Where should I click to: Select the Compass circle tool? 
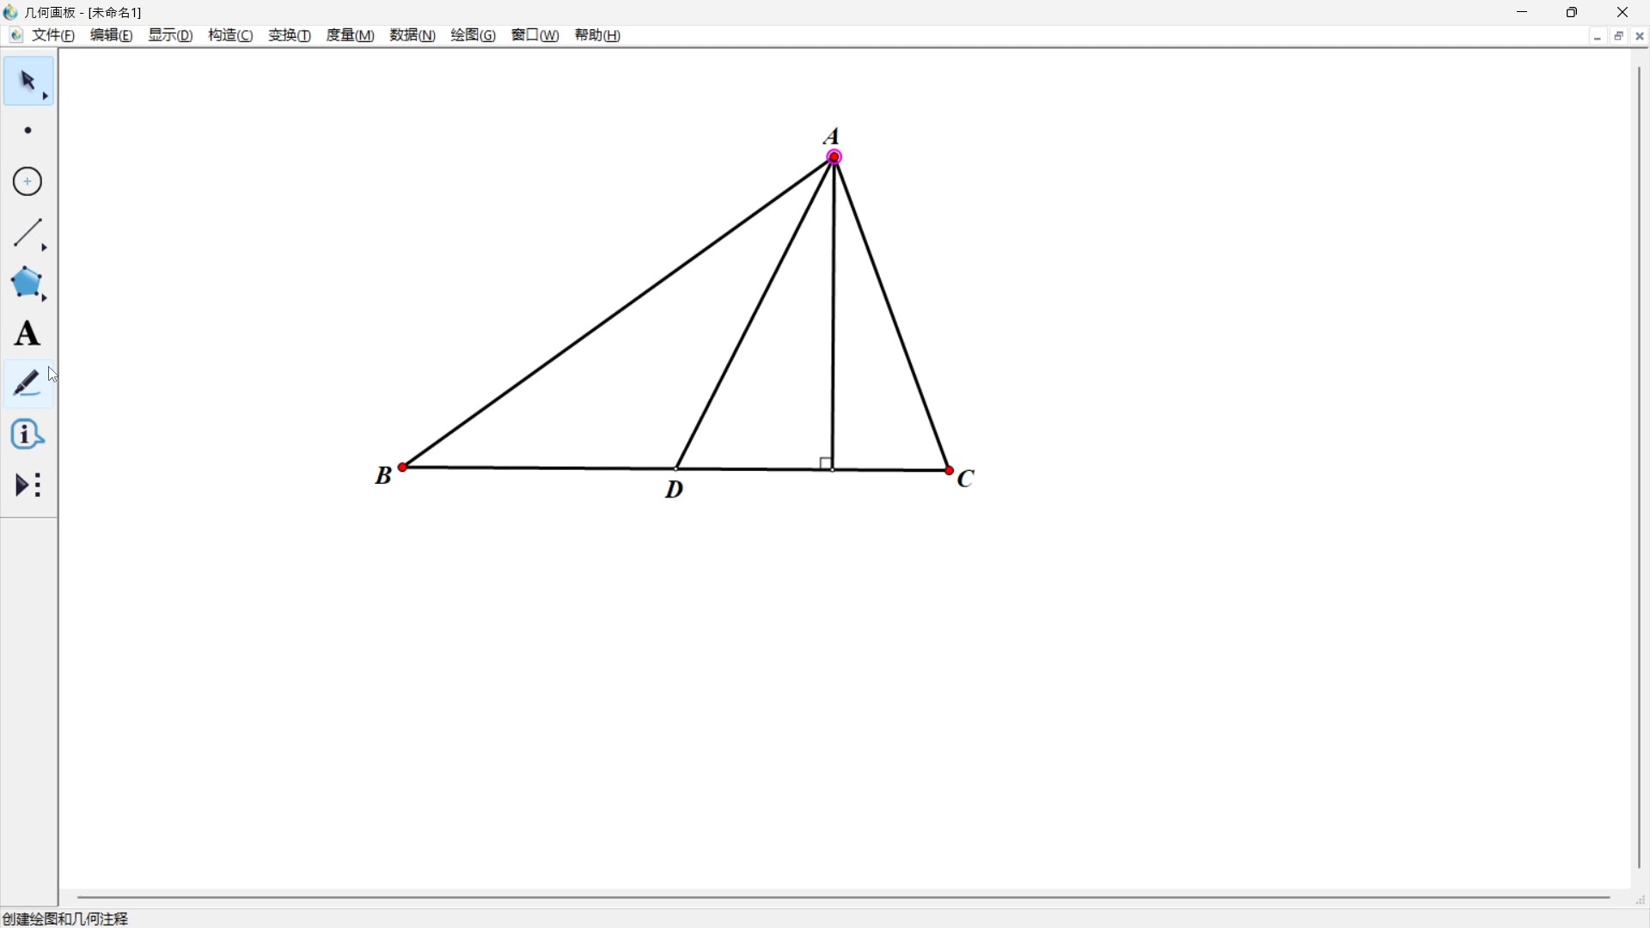[x=28, y=181]
